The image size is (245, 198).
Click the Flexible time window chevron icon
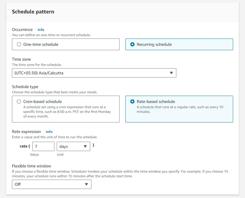point(86,184)
